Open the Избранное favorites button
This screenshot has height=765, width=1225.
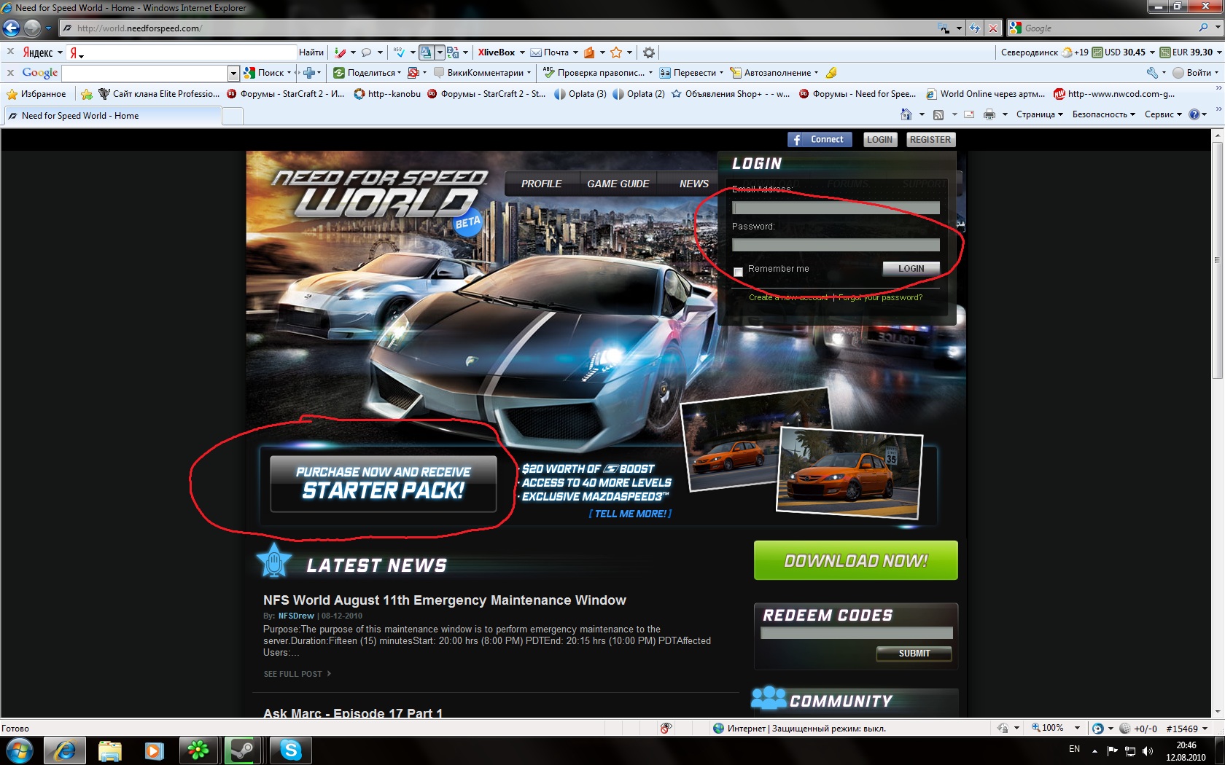pos(36,94)
